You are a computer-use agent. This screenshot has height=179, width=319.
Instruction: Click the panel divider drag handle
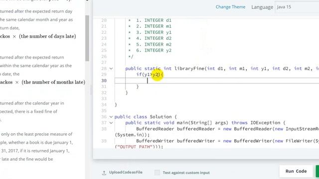[91, 90]
